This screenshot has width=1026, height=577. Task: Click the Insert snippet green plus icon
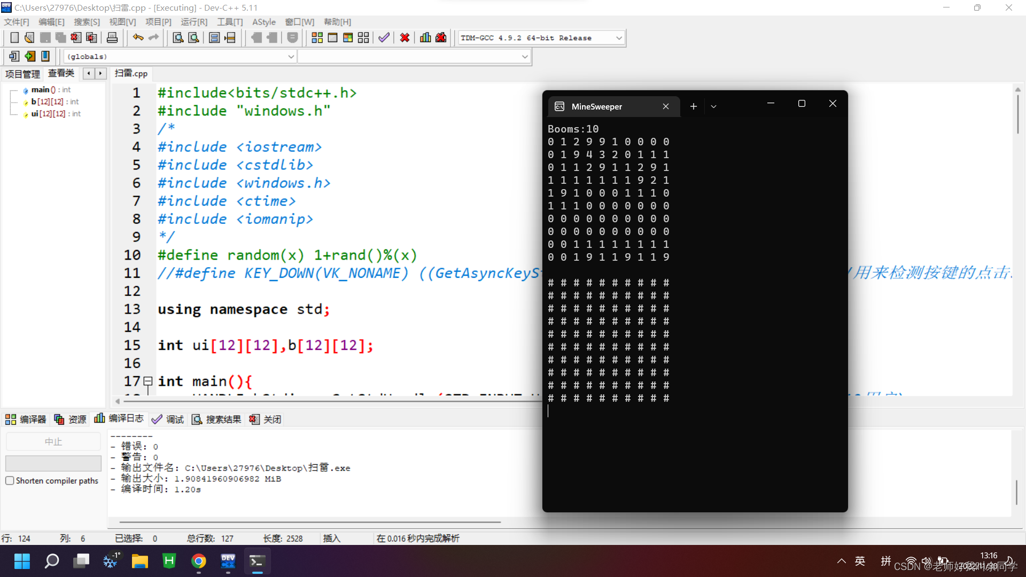tap(30, 56)
